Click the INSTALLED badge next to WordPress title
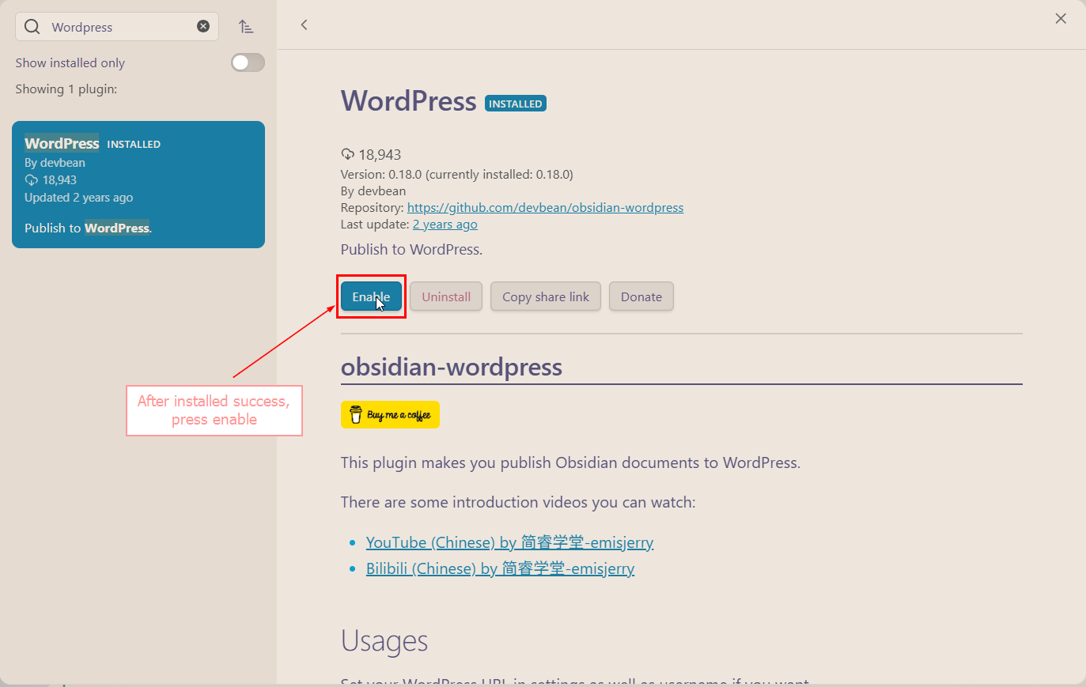This screenshot has width=1086, height=687. pos(515,103)
